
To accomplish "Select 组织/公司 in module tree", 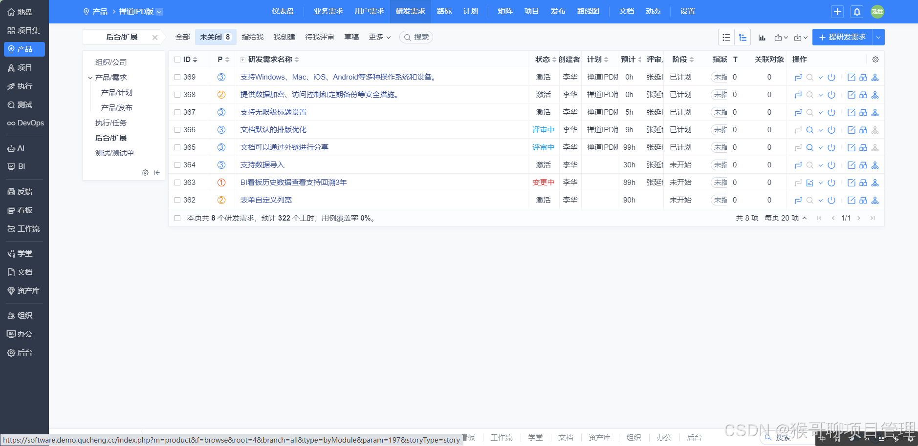I will click(x=111, y=62).
